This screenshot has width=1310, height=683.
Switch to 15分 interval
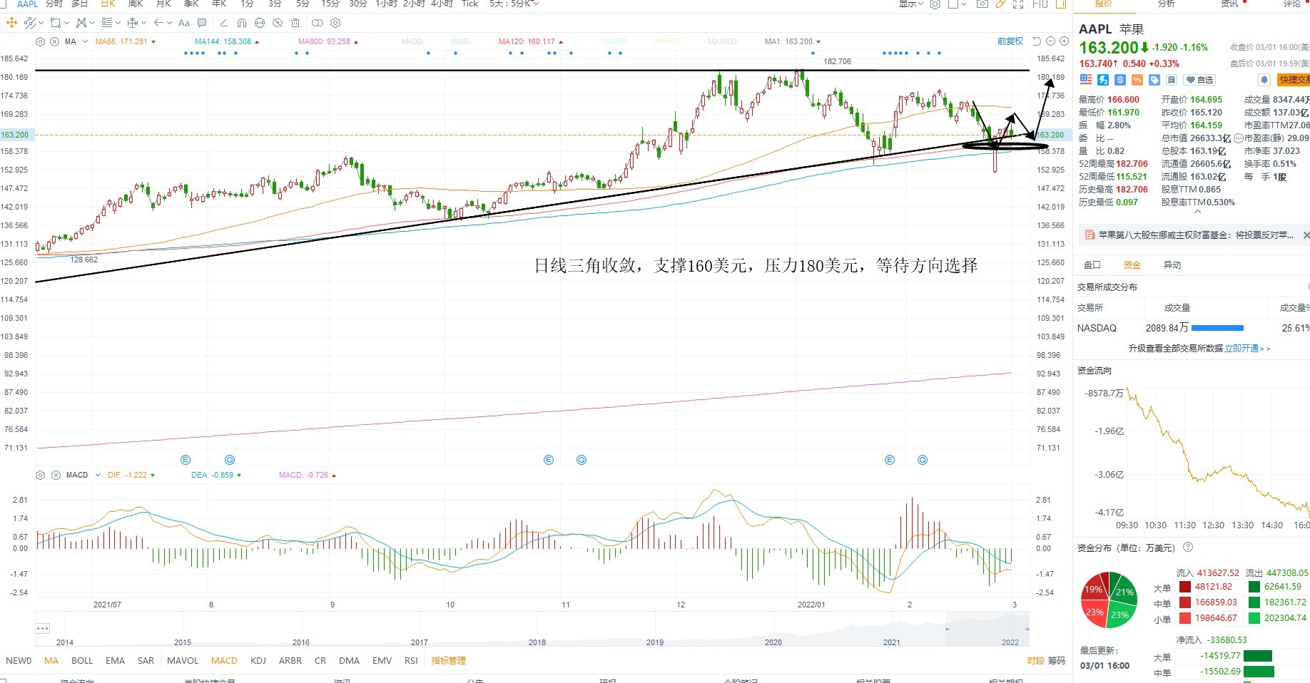tap(330, 4)
